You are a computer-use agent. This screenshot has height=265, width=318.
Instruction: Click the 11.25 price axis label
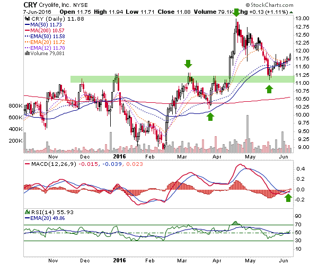coord(302,75)
